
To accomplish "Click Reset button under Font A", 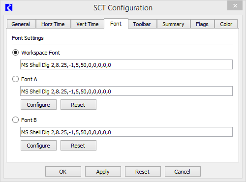I will 78,105.
